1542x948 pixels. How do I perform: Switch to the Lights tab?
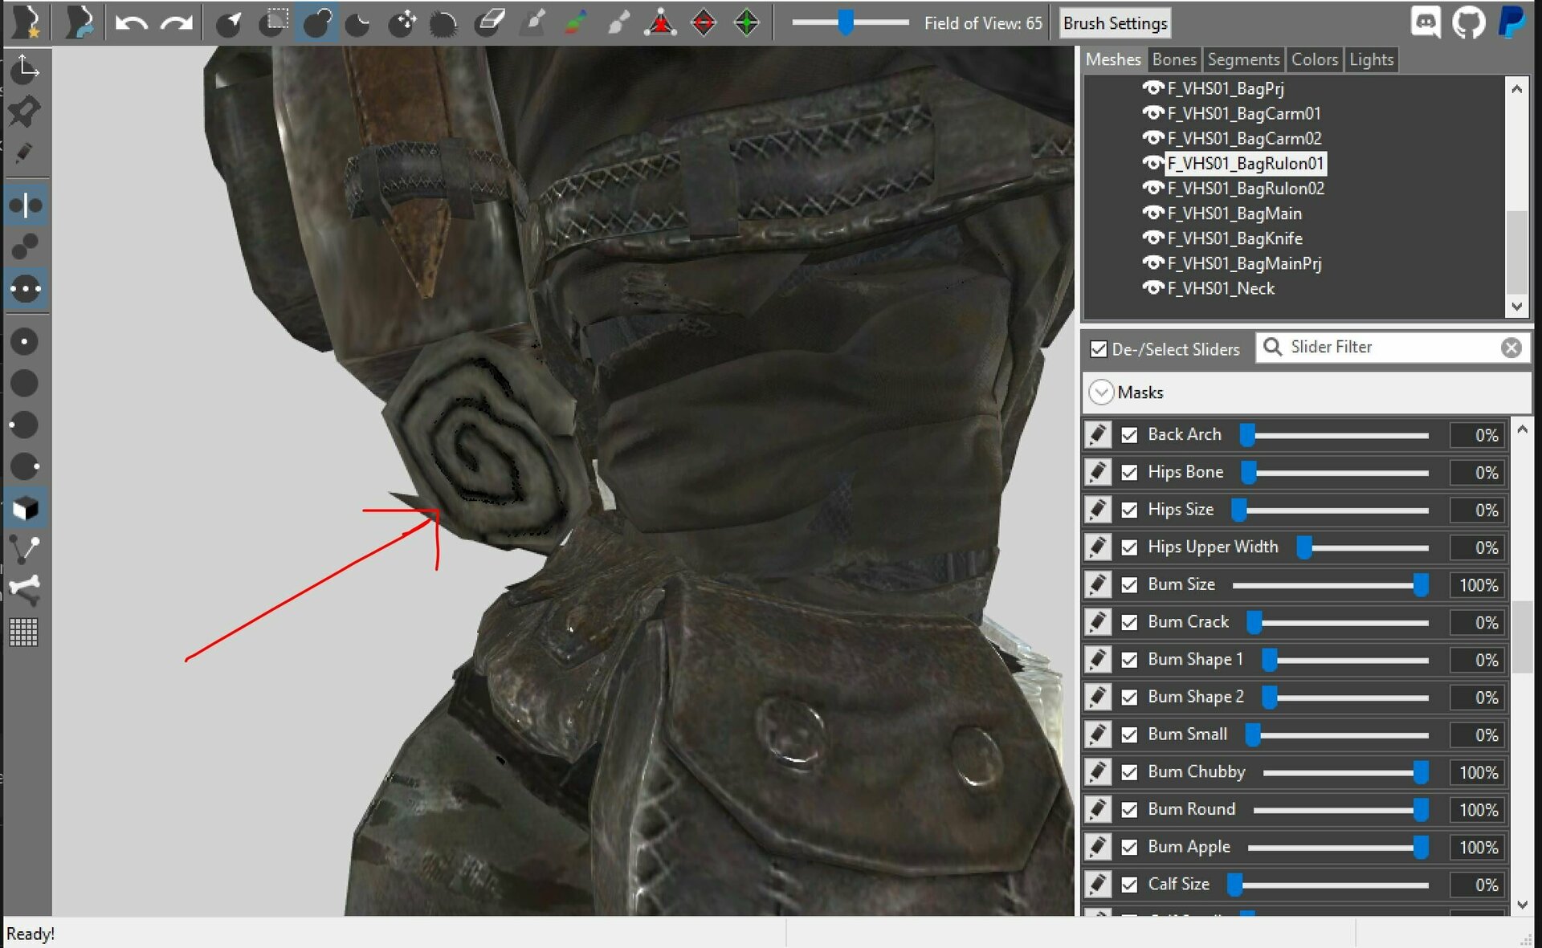click(x=1371, y=59)
